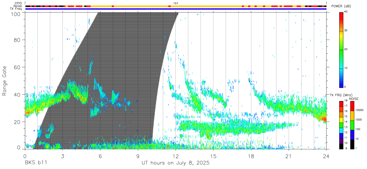Click the UT hours on July 8, 2025 label

point(175,163)
